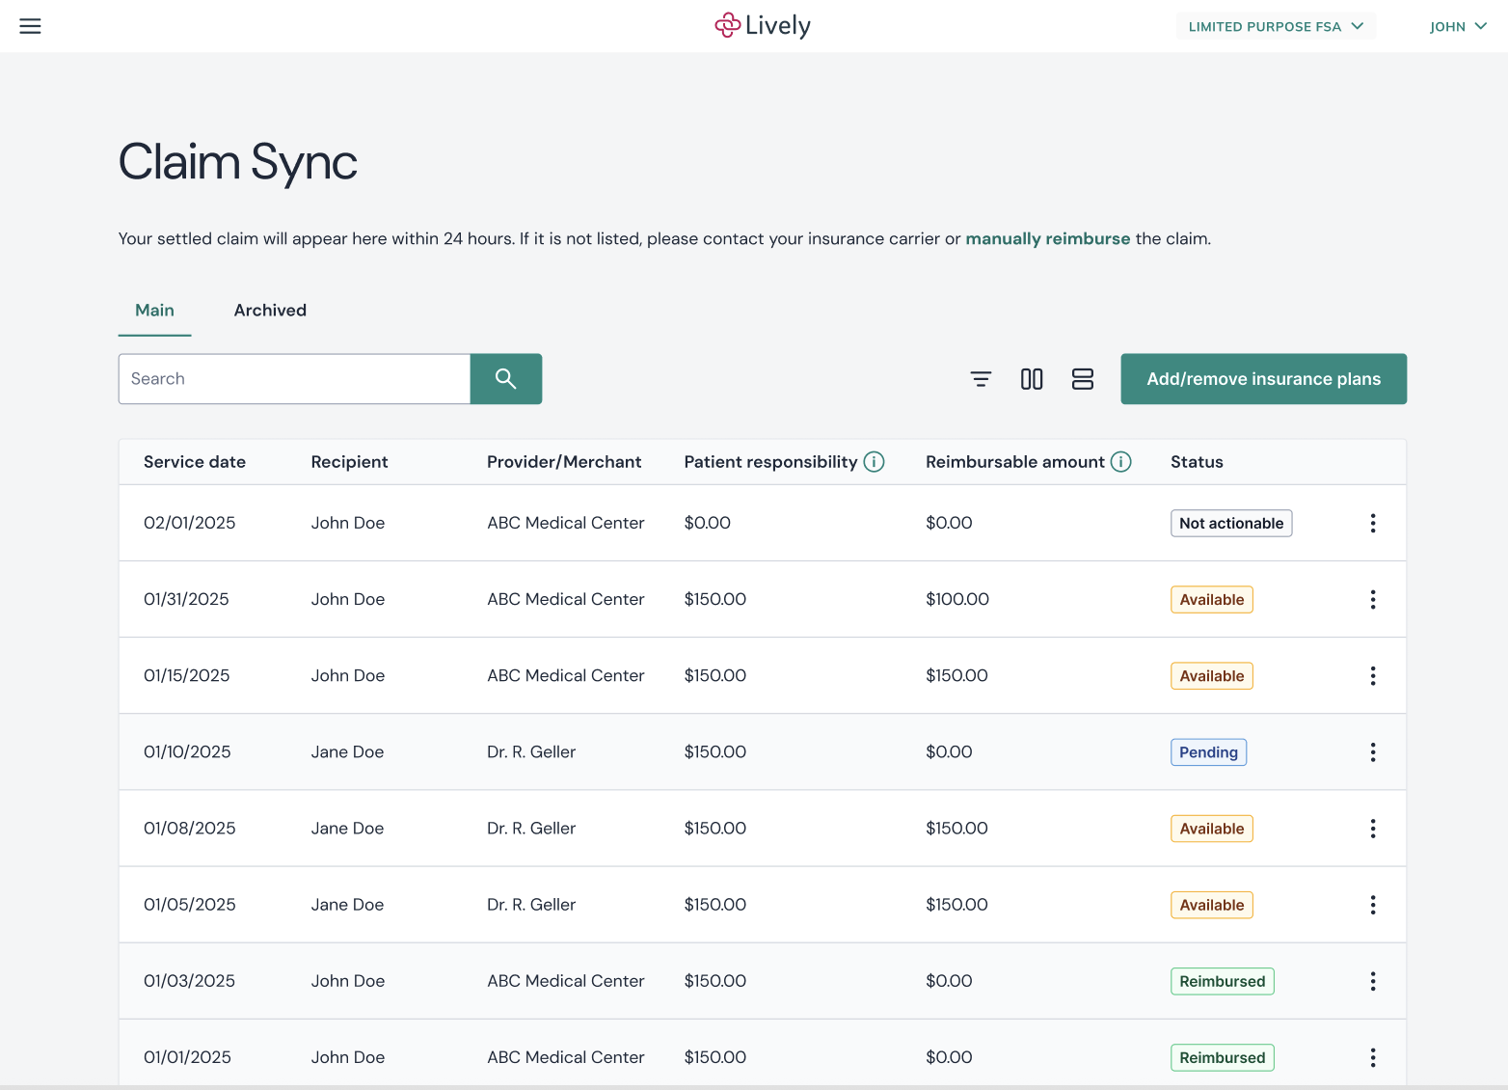The width and height of the screenshot is (1508, 1090).
Task: Click the Lively logo
Action: click(x=762, y=26)
